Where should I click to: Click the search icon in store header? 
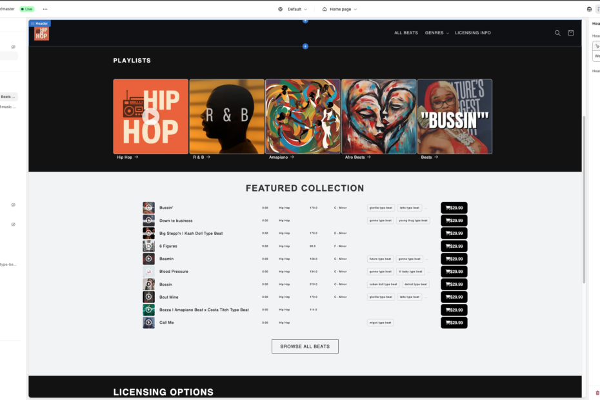557,33
